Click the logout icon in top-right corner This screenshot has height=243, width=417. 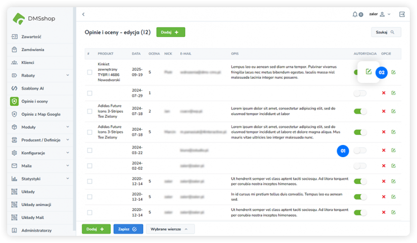(402, 14)
